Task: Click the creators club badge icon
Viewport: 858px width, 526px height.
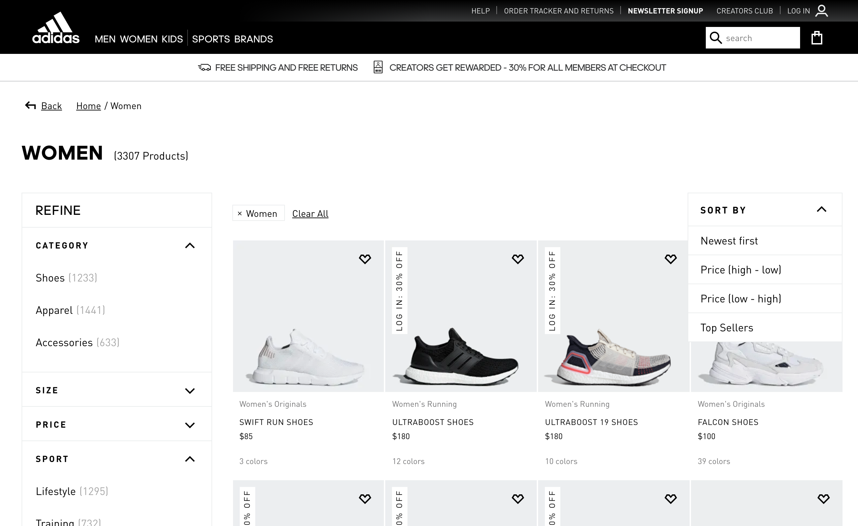Action: [378, 67]
